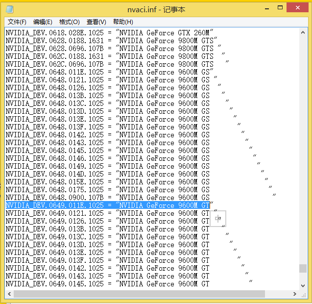The width and height of the screenshot is (312, 304).
Task: Click line NVIDIA_DEV.0649.013D.1025
Action: [119, 245]
